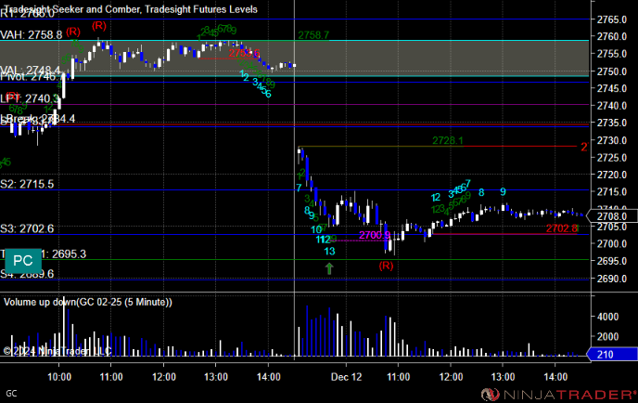Click the 2000 volume axis label

pos(607,336)
